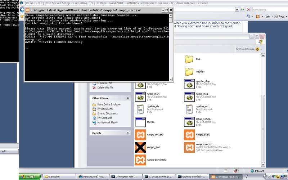Select the setup_xampp batch file icon

(189, 122)
